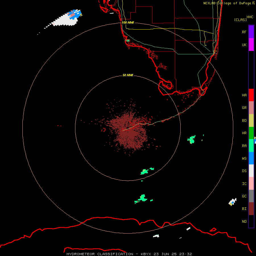Click the 100 NMI range ring label

pos(128,22)
